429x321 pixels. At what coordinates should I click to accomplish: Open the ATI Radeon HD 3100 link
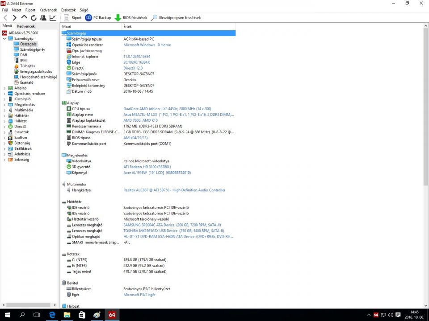tap(147, 167)
